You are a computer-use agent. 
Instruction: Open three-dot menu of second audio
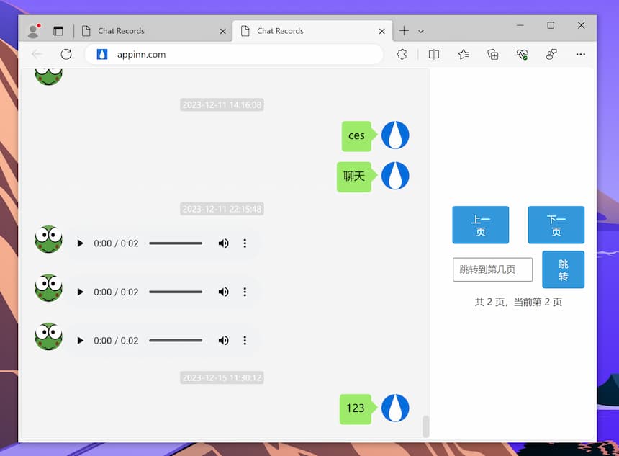[245, 292]
